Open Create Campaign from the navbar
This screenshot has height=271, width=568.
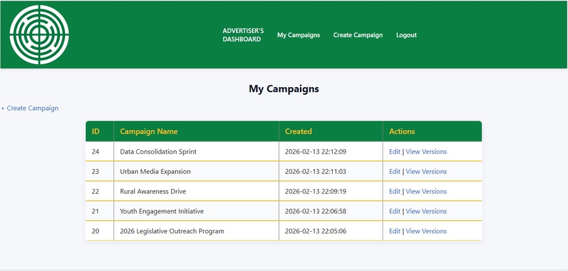(358, 35)
